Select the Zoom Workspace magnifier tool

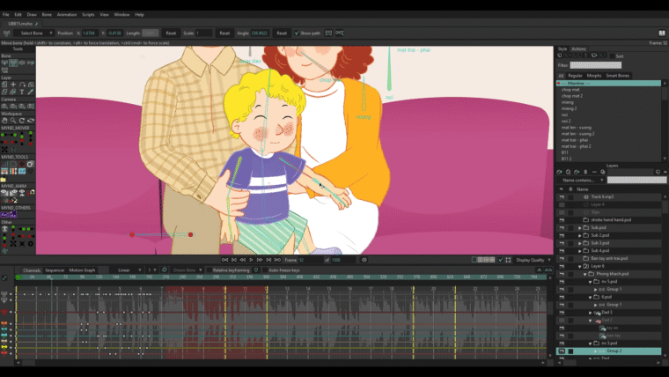click(11, 121)
